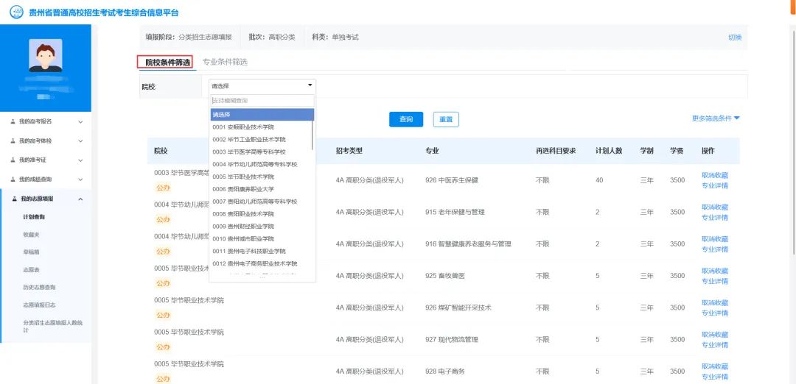The width and height of the screenshot is (796, 384).
Task: Expand 更多筛选条件 filter options
Action: pyautogui.click(x=715, y=118)
